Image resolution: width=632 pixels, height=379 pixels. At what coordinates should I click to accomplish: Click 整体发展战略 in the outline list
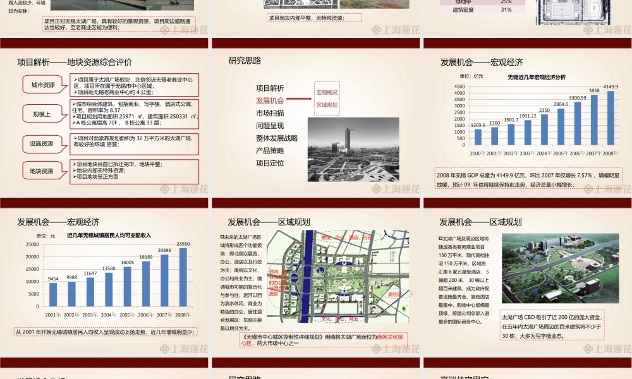click(276, 138)
